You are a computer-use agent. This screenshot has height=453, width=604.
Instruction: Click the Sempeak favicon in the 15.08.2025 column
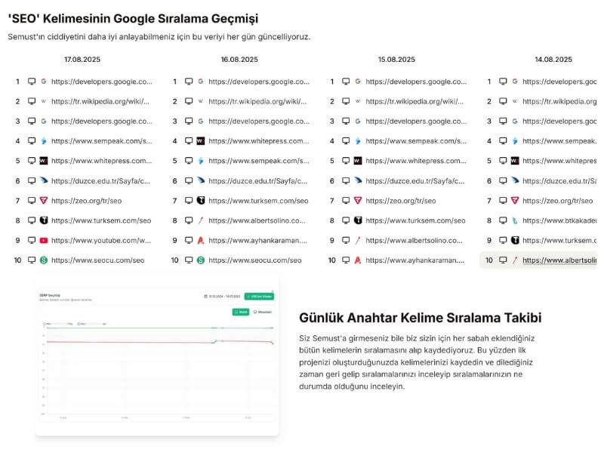tap(358, 140)
